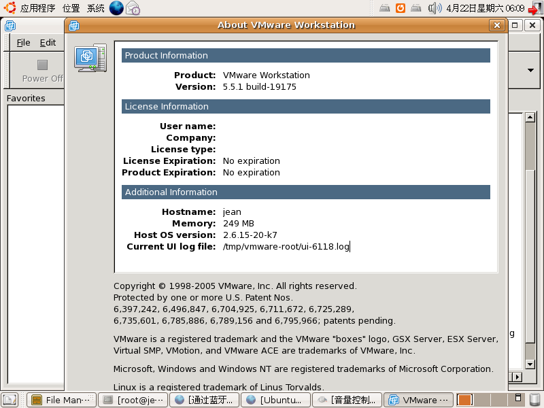The image size is (544, 408).
Task: Click the Product Information section header
Action: coord(305,56)
